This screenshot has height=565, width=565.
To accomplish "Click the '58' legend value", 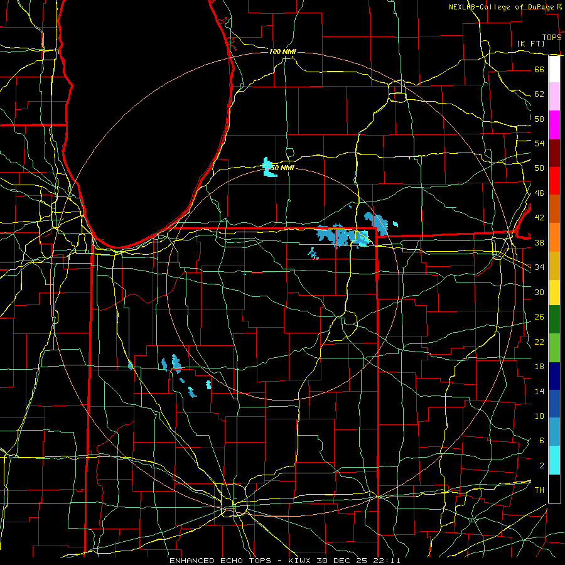I will pos(539,119).
